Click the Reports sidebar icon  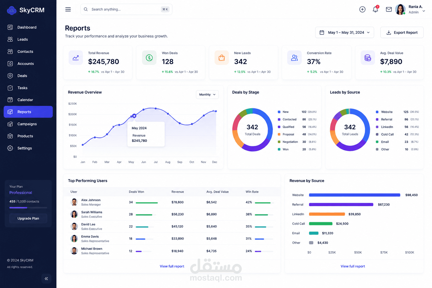(10, 112)
